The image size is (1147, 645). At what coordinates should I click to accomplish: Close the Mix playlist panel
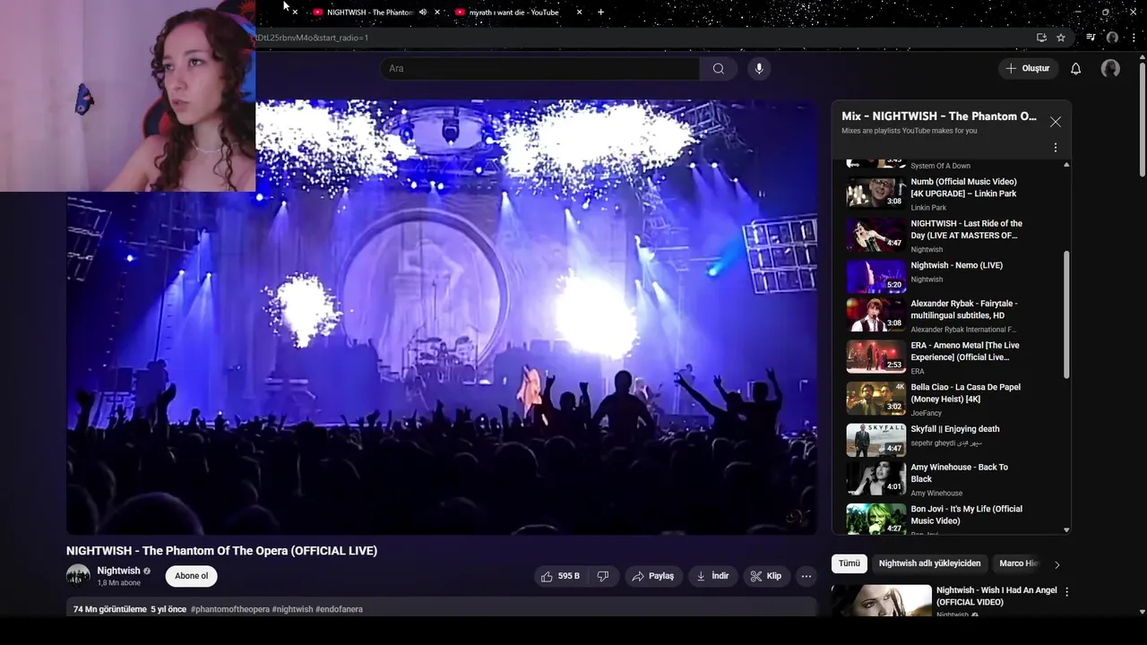click(x=1055, y=122)
